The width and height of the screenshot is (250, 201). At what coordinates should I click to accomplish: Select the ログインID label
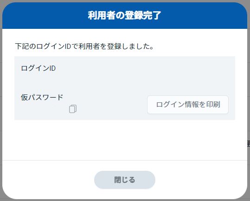(38, 68)
